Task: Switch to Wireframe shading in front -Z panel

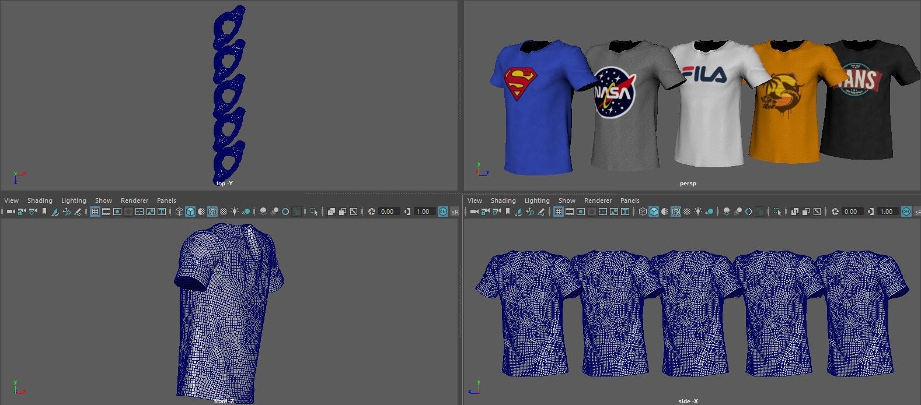Action: [179, 212]
